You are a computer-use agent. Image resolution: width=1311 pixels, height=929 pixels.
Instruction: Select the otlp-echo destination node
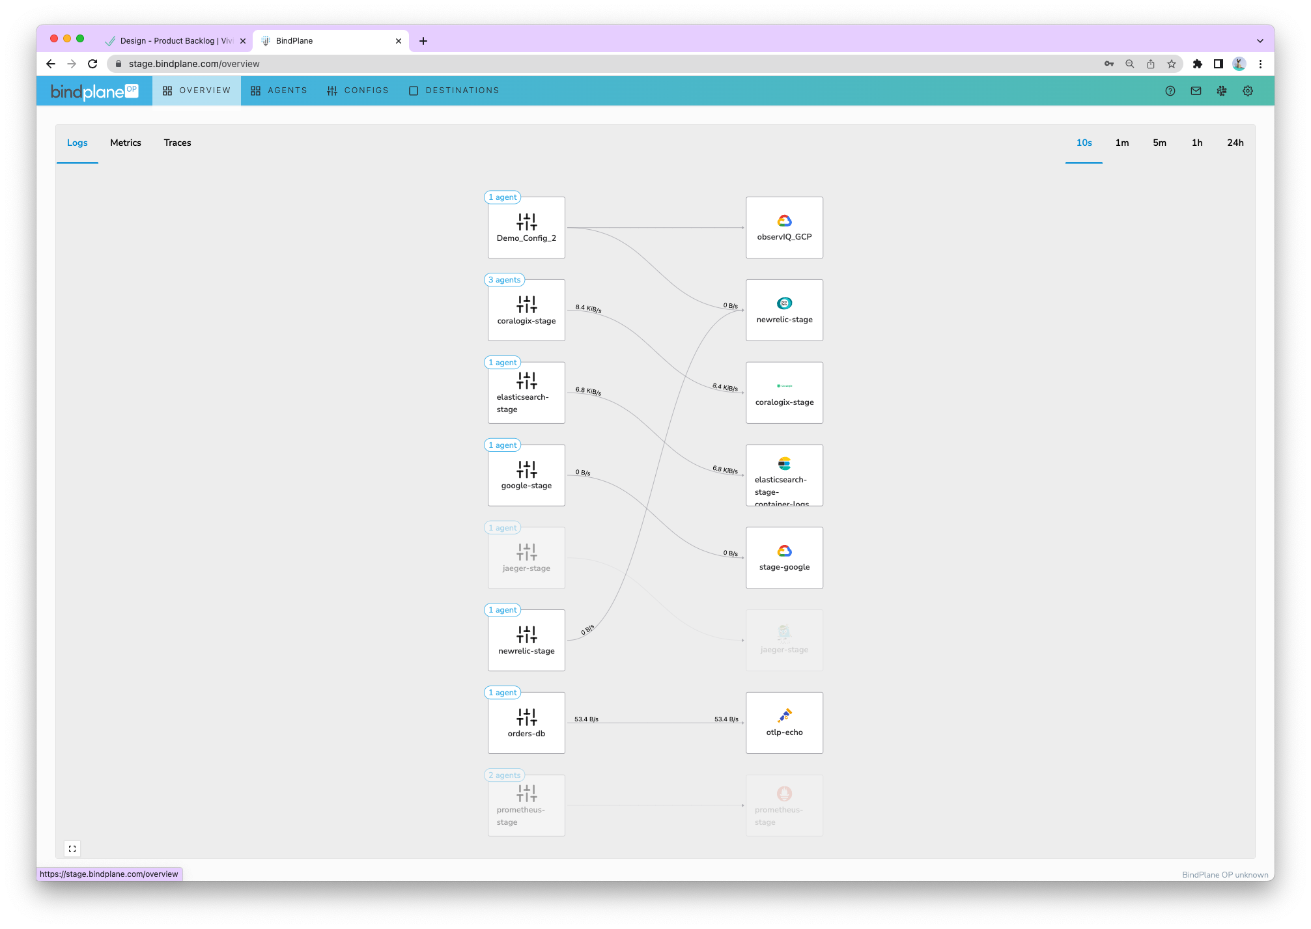tap(784, 723)
